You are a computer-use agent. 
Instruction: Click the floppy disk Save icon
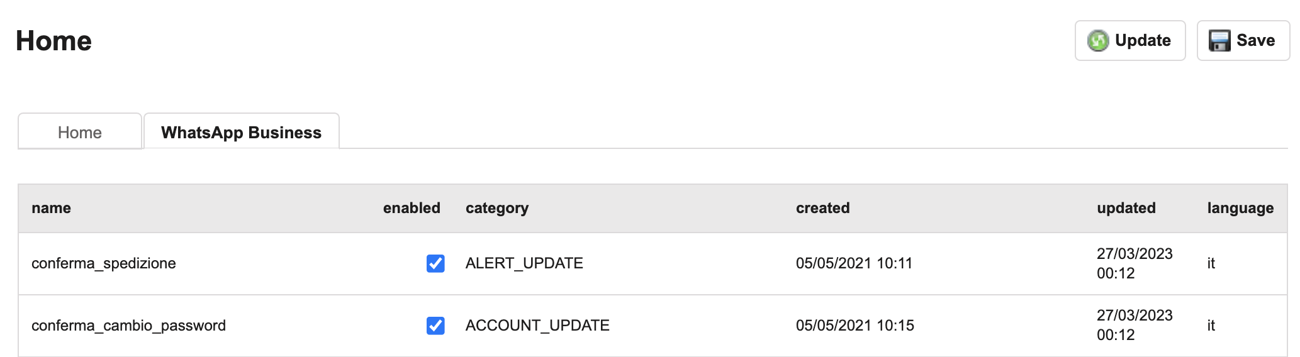pos(1219,41)
